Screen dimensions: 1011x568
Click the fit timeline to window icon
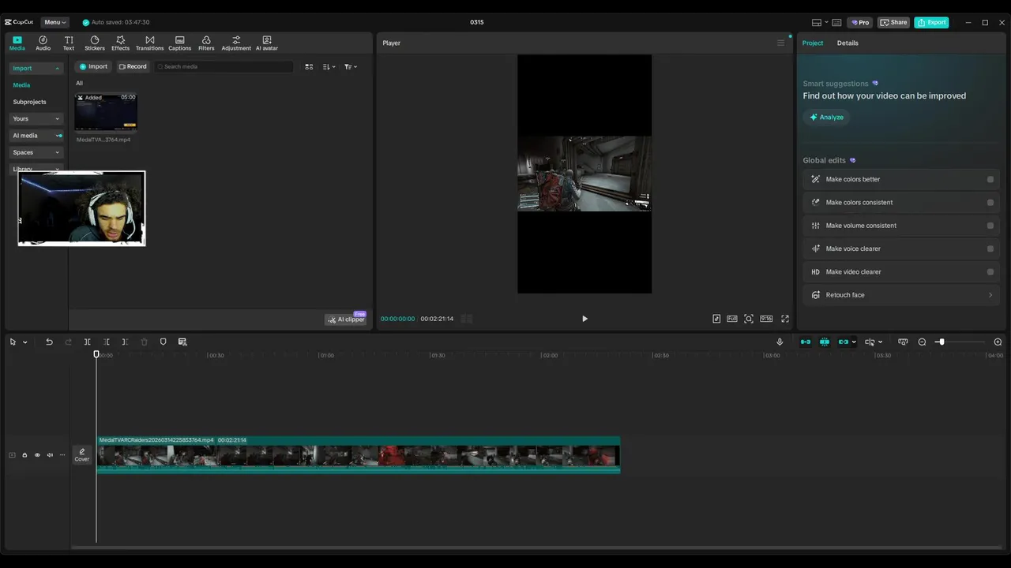903,342
